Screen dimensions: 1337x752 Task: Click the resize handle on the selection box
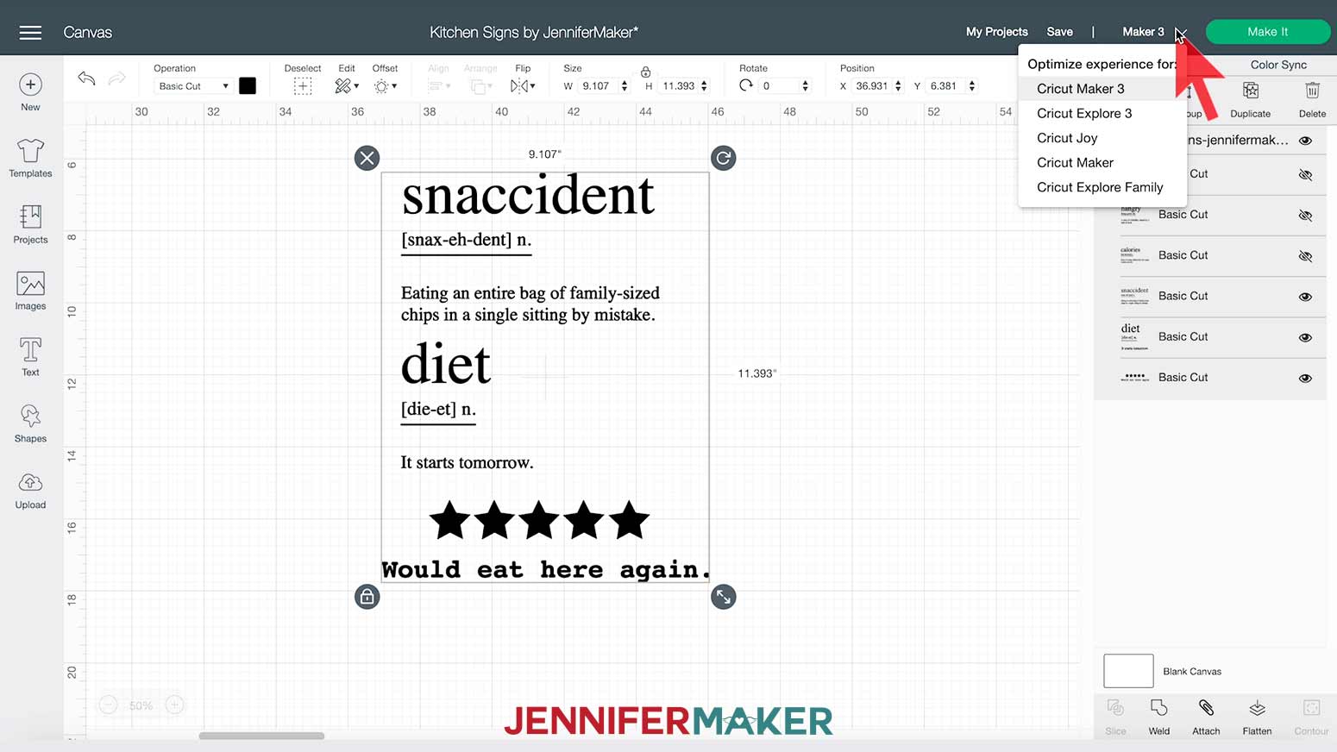724,597
